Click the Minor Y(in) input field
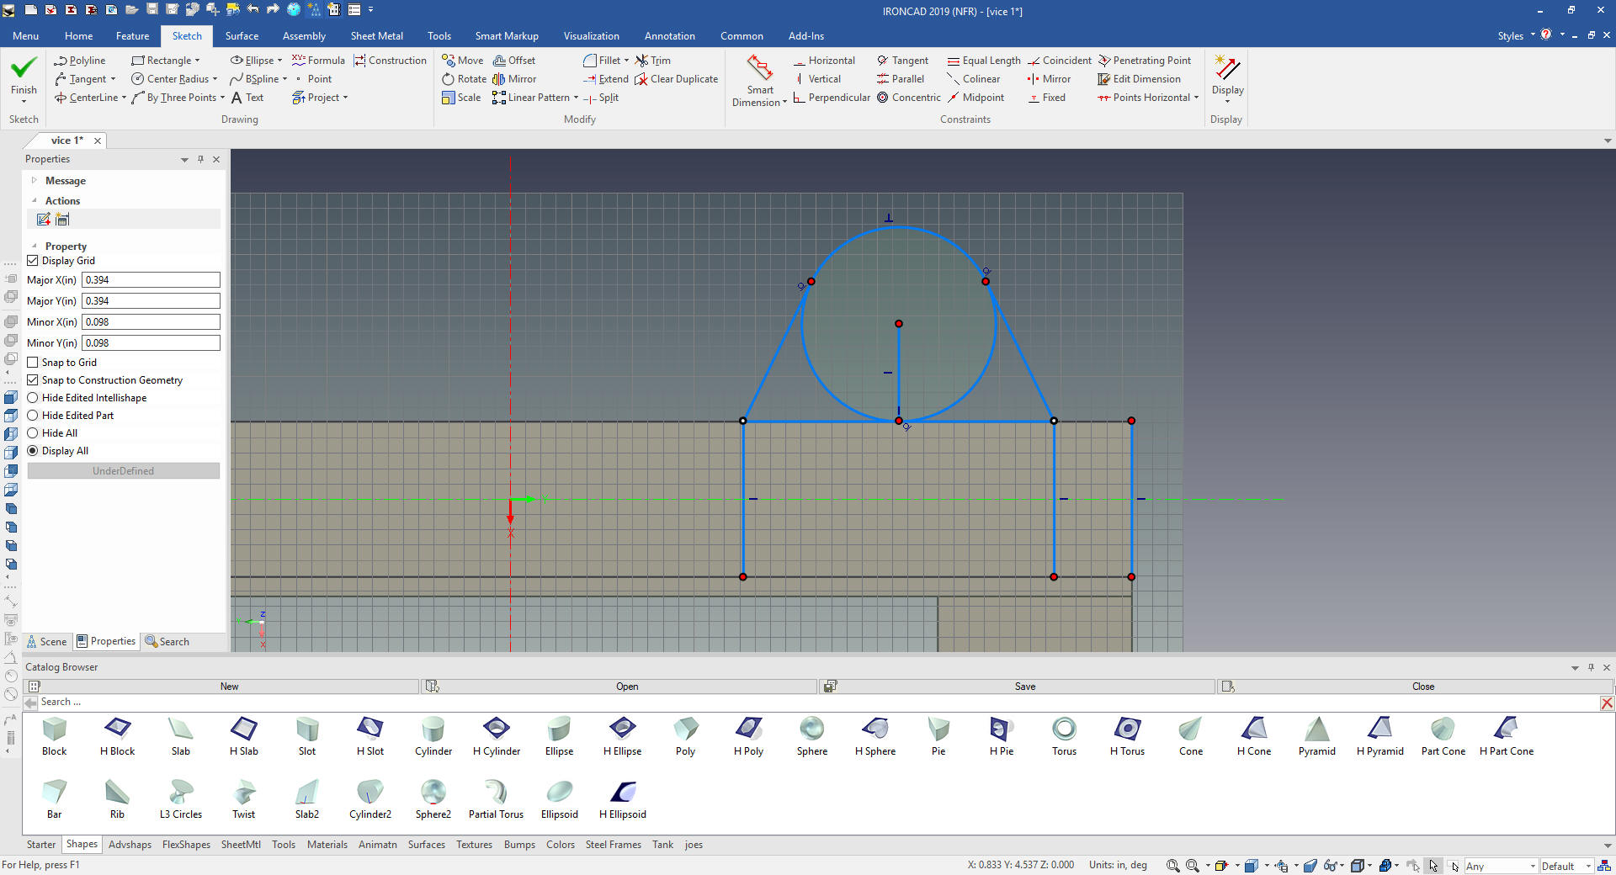This screenshot has height=875, width=1616. point(151,343)
